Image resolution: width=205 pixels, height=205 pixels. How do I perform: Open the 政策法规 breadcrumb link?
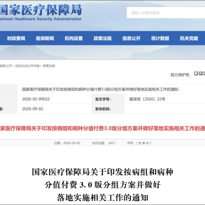pos(49,66)
